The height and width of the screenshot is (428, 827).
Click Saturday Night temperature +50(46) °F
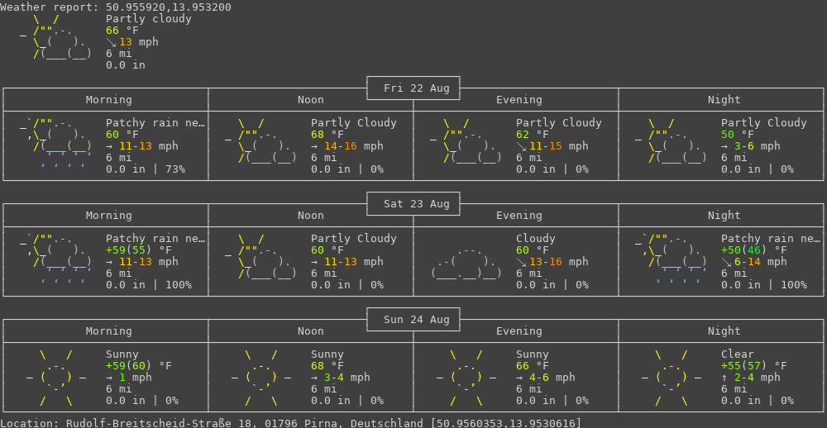pos(754,250)
